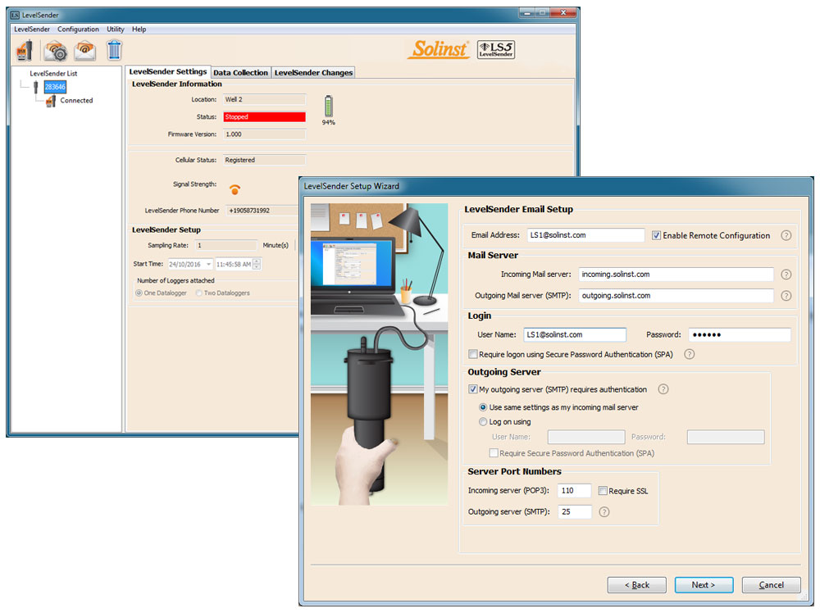The width and height of the screenshot is (820, 613).
Task: Click the send email toolbar icon
Action: coord(85,49)
